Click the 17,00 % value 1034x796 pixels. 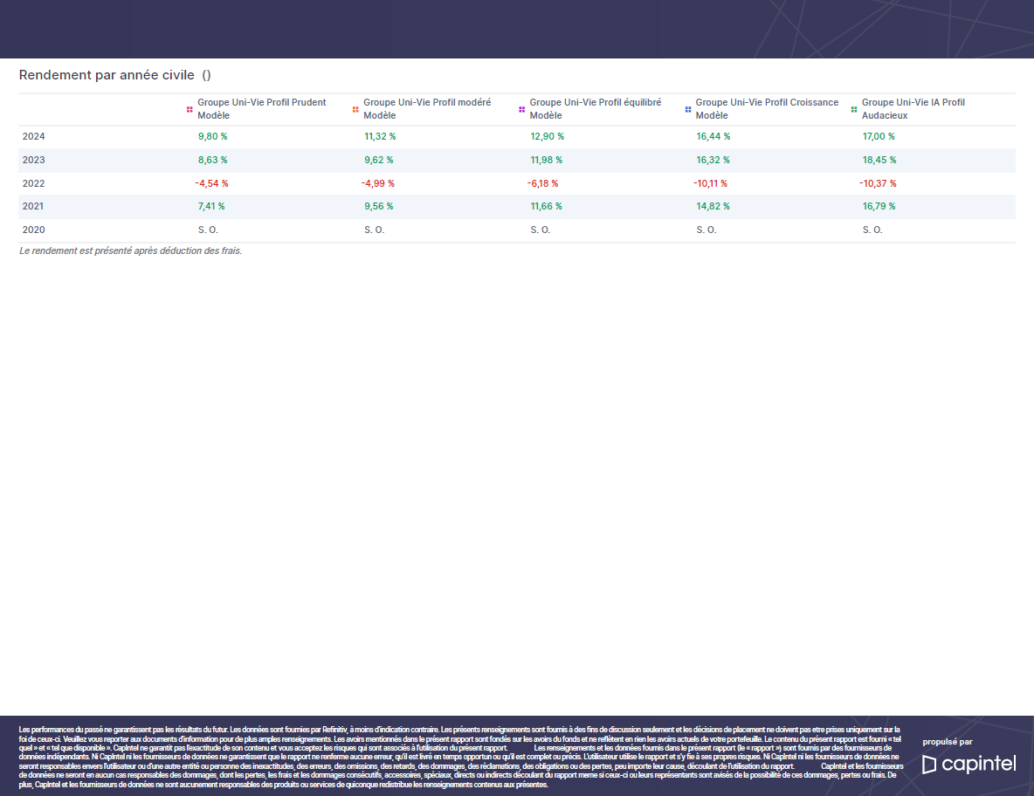[879, 136]
